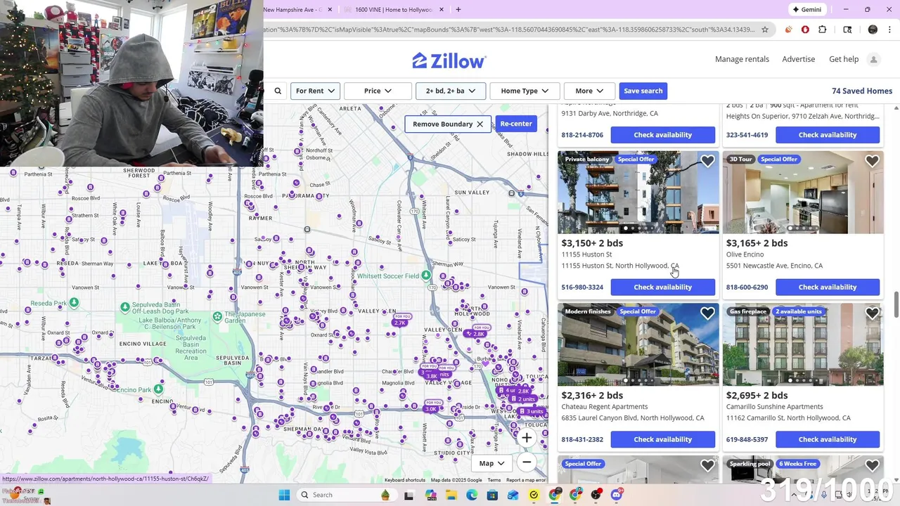Screen dimensions: 900x506
Task: Click the listings panel scrollbar
Action: (x=896, y=304)
